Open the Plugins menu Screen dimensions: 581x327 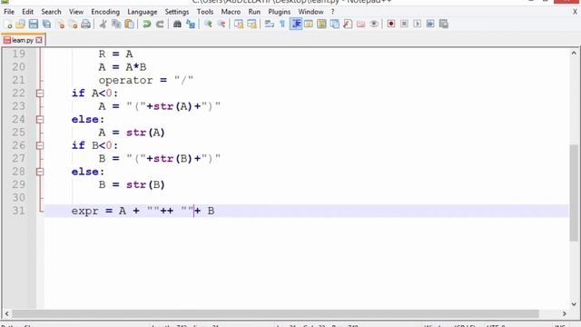280,12
